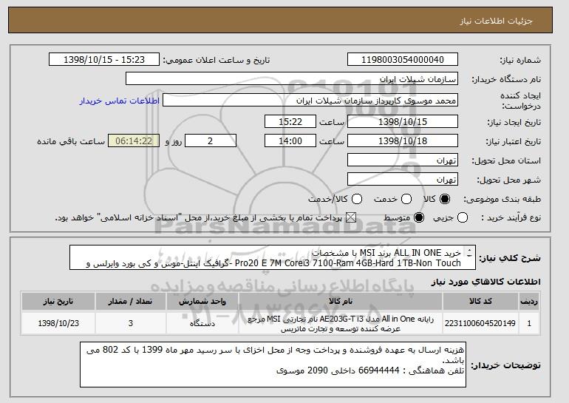Click the public announcement date field
569x403 pixels.
(104, 60)
